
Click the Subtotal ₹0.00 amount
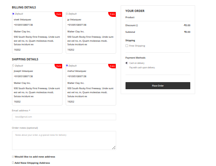pos(187,32)
